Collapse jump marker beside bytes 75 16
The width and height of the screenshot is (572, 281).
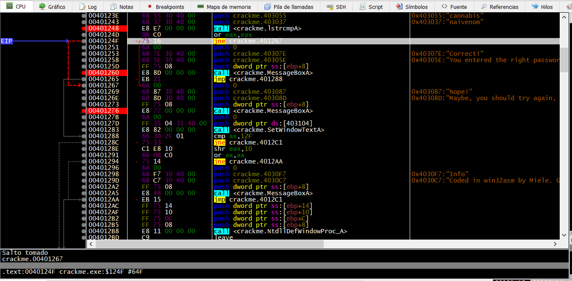(x=136, y=41)
